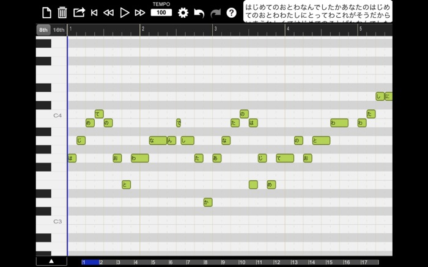Select the highest し note in measure 5
This screenshot has width=428, height=267.
[380, 97]
